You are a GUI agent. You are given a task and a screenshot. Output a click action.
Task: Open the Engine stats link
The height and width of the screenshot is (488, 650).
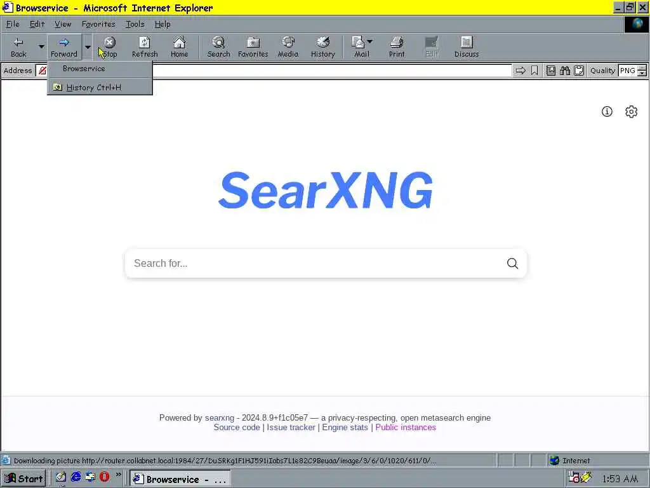(x=345, y=428)
